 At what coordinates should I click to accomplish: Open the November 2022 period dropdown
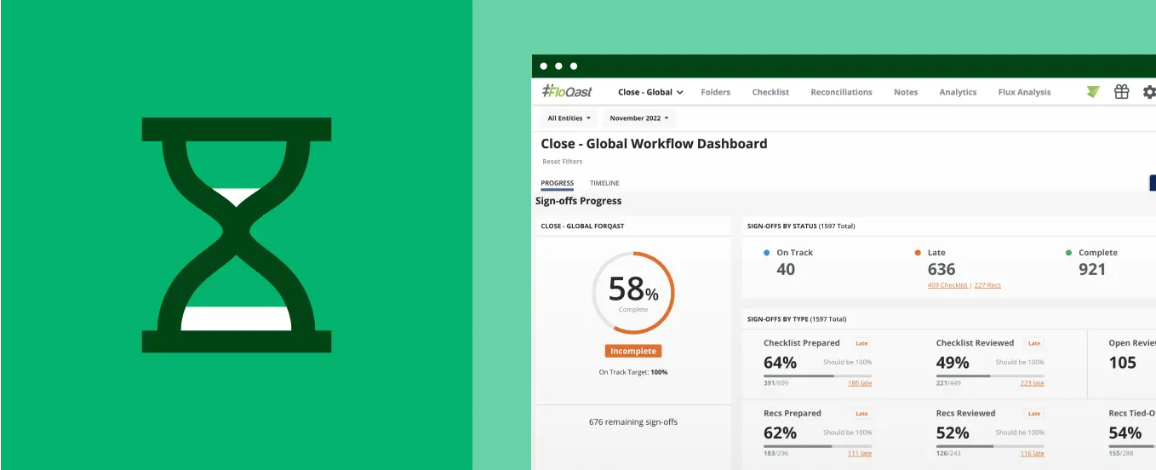[x=639, y=118]
